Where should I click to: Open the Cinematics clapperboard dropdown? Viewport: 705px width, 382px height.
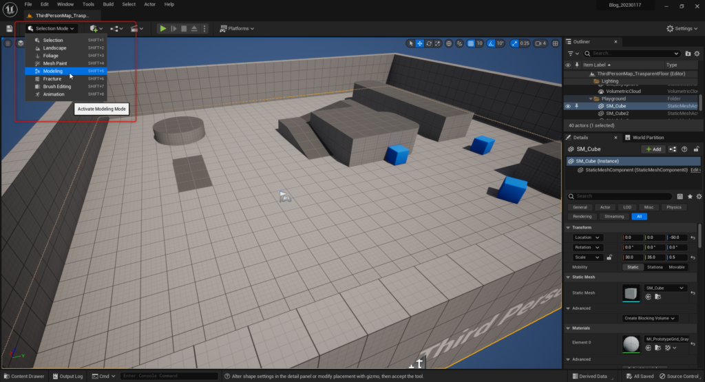(137, 28)
